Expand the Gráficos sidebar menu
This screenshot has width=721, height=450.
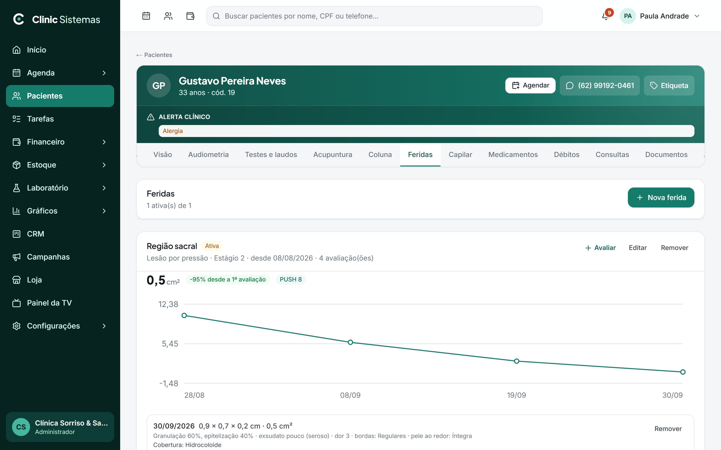click(x=60, y=211)
